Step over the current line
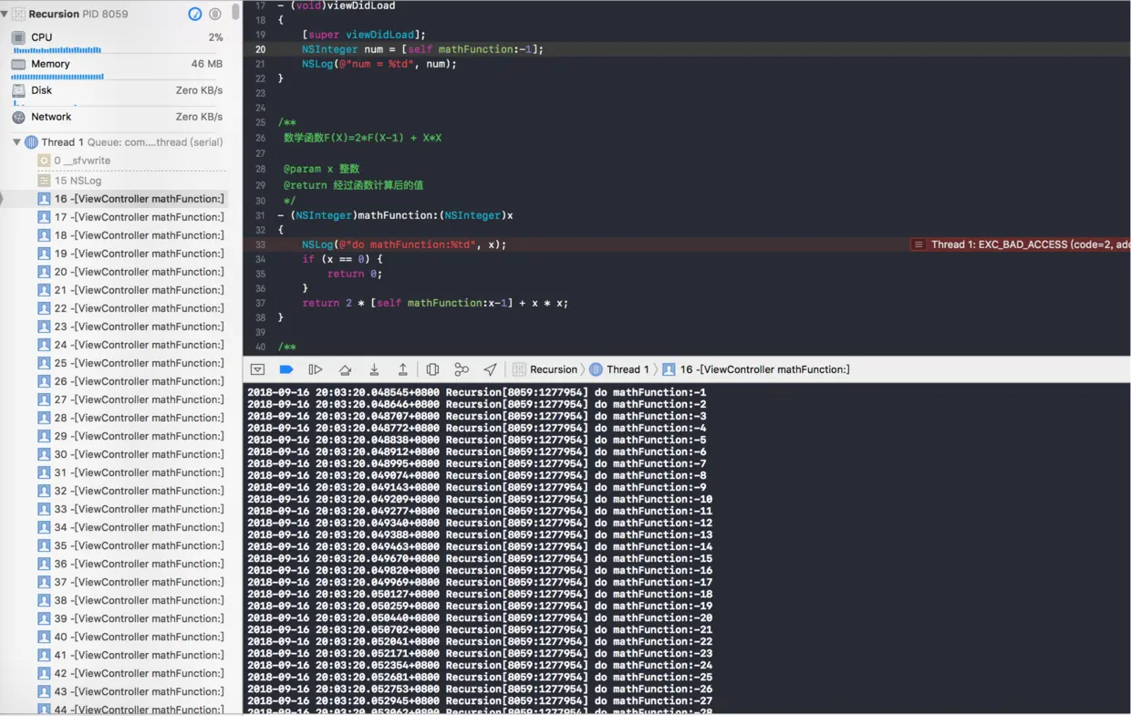This screenshot has height=716, width=1131. [x=345, y=369]
